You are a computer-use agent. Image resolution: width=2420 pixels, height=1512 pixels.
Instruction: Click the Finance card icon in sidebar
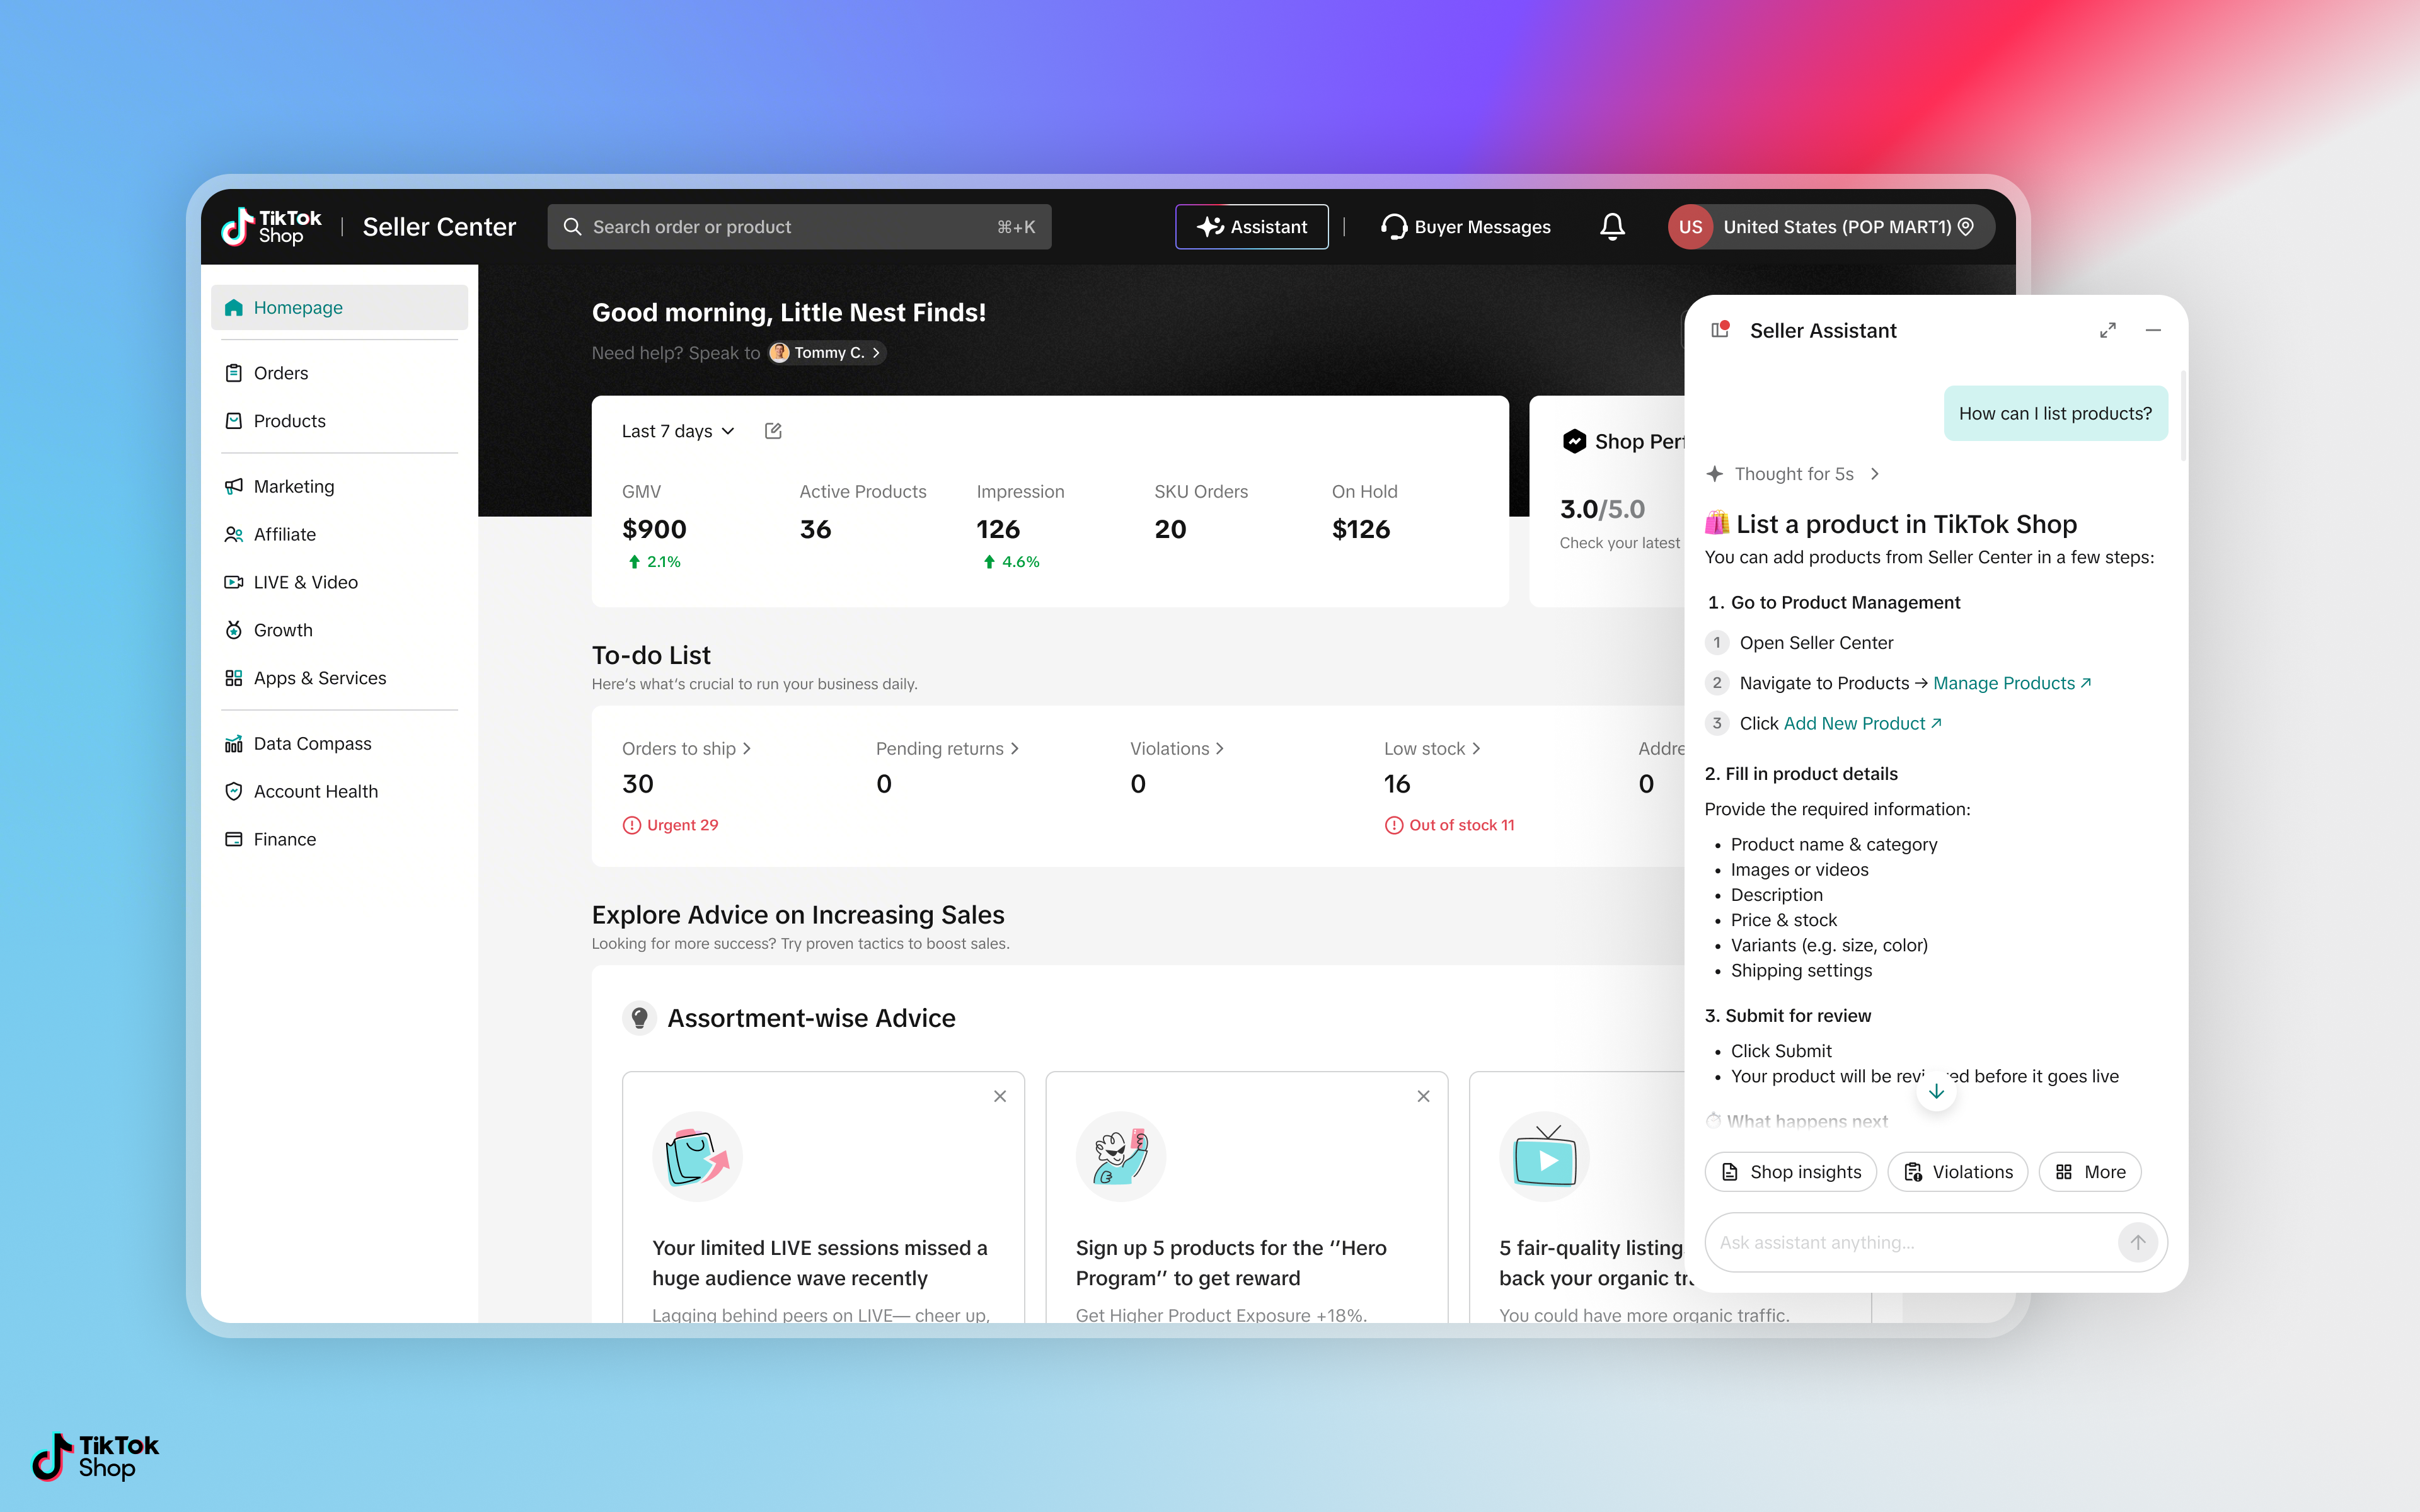point(234,839)
